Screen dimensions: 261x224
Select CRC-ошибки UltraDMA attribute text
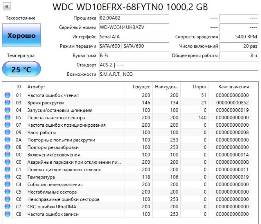coord(52,207)
